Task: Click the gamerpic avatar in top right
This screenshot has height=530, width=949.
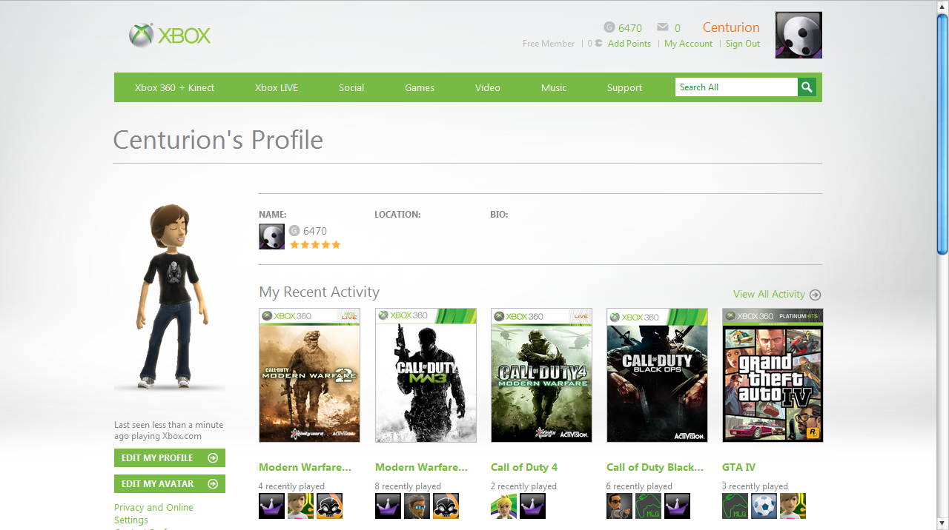Action: click(x=798, y=35)
